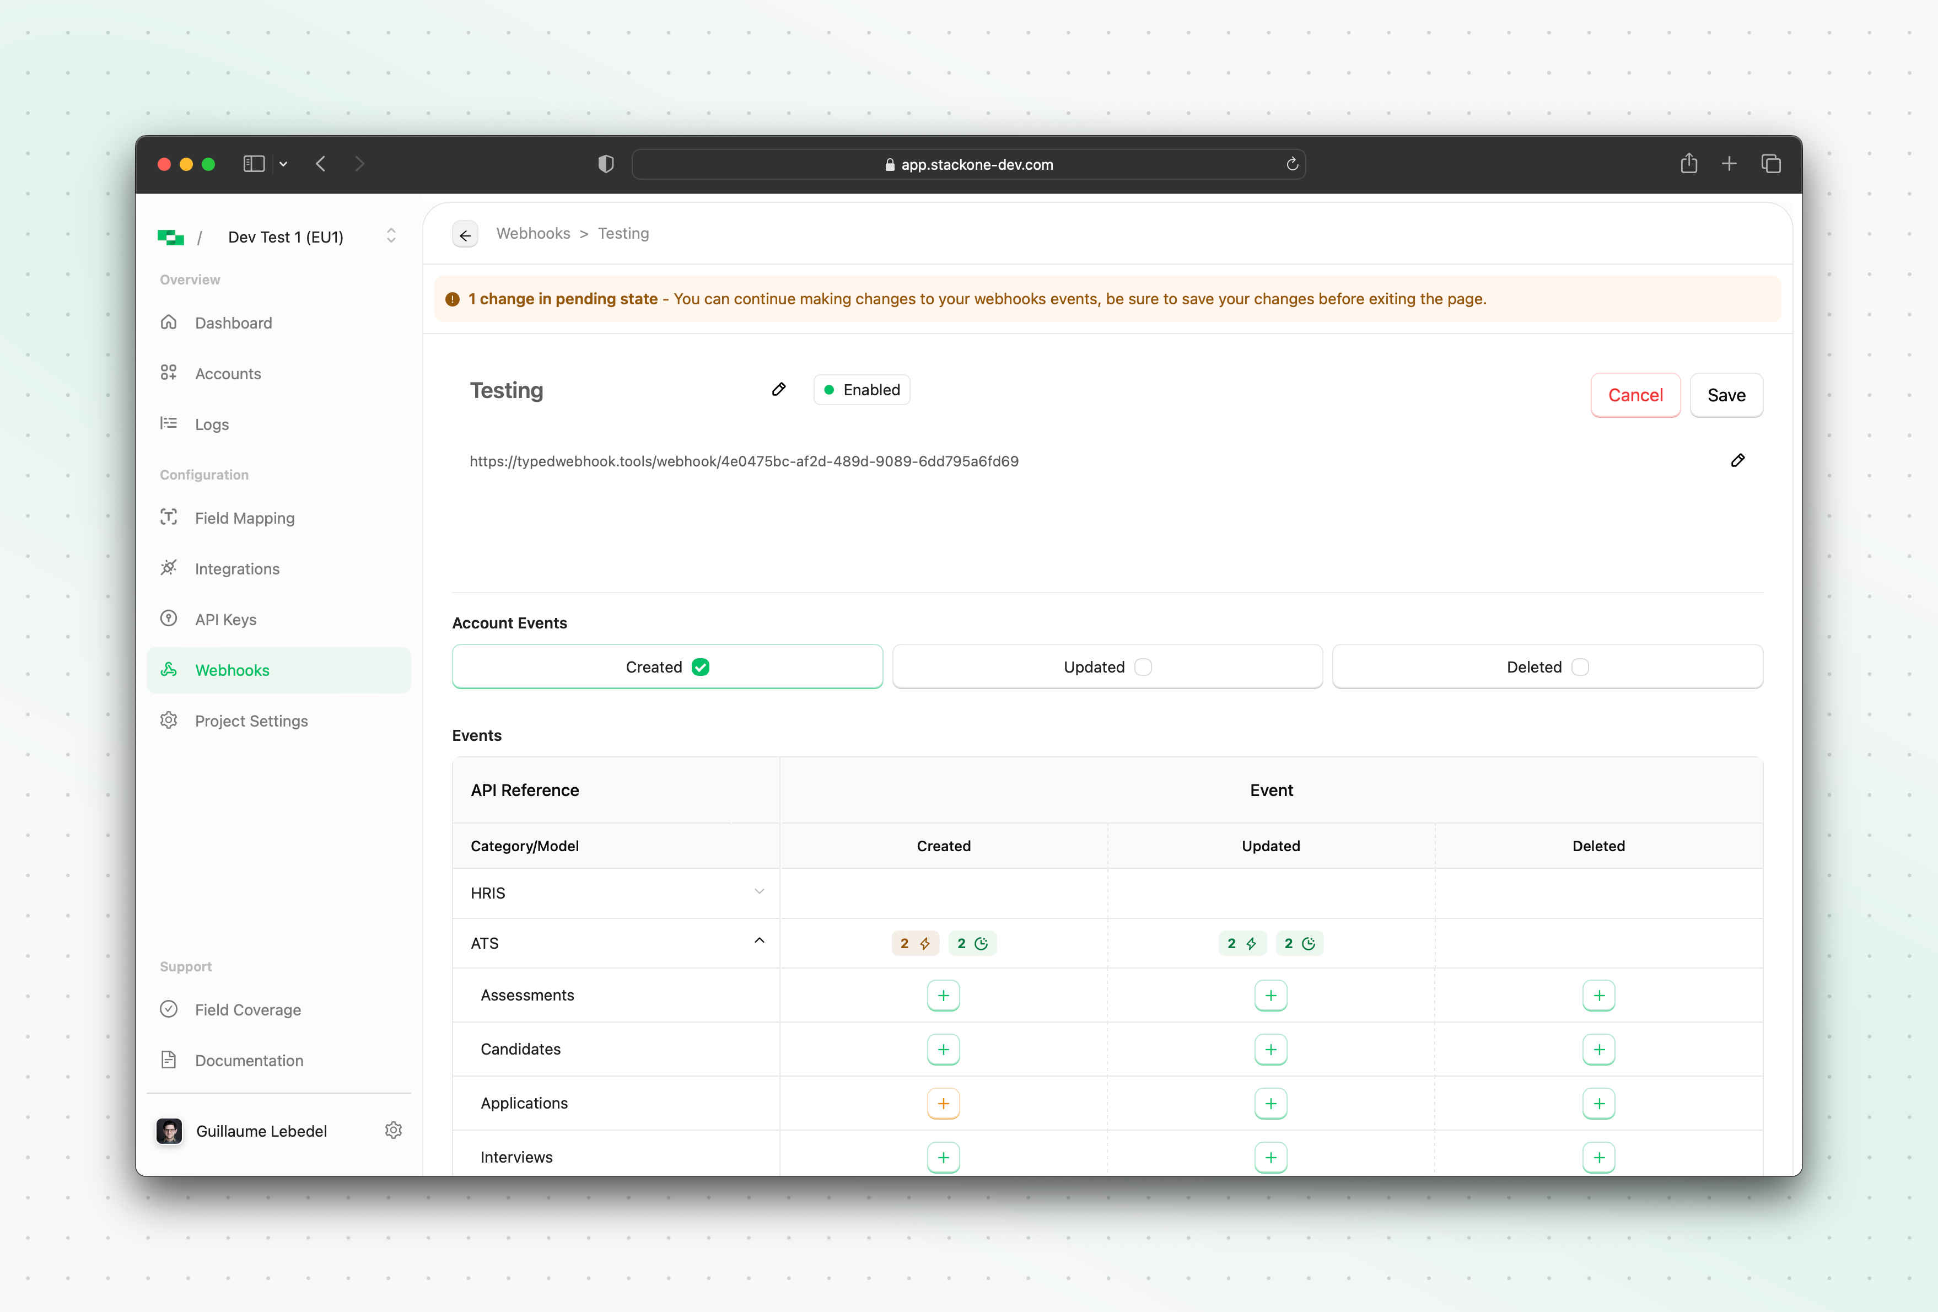Click Guillaume Lebedel's avatar
Image resolution: width=1938 pixels, height=1312 pixels.
coord(169,1131)
